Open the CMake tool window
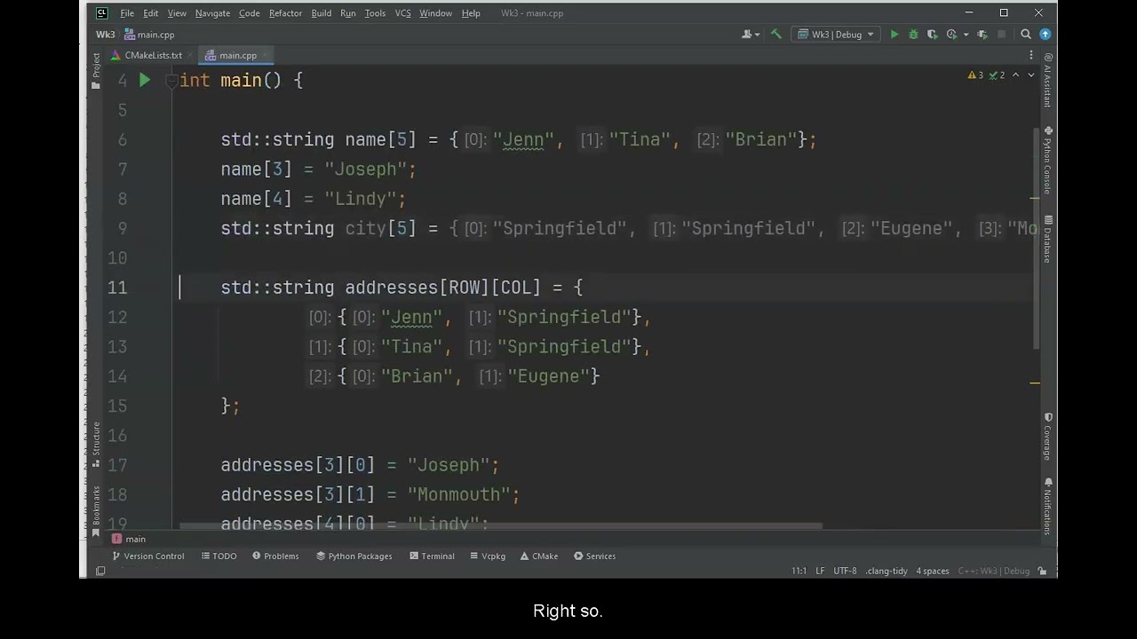Image resolution: width=1137 pixels, height=639 pixels. pos(539,556)
